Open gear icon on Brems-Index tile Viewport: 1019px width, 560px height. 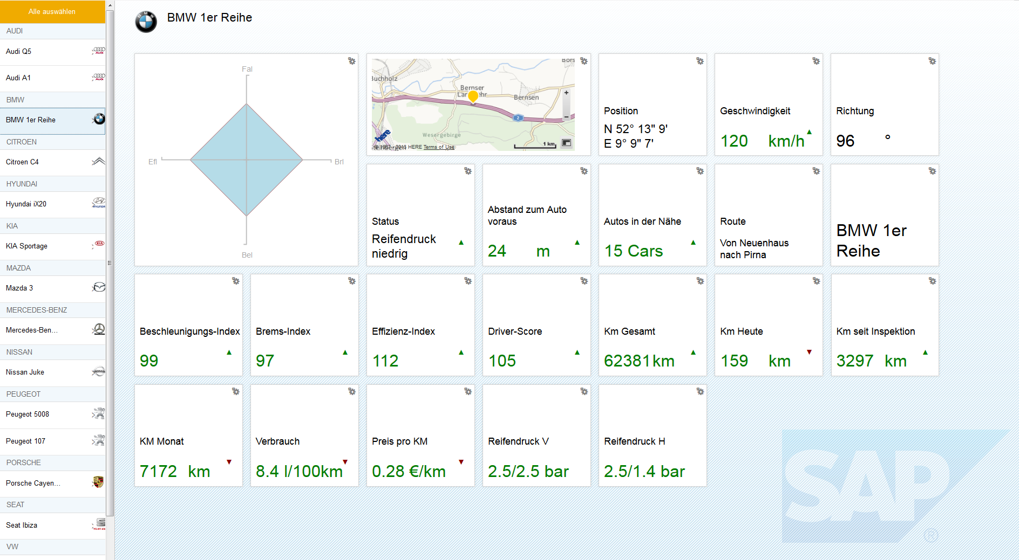352,281
